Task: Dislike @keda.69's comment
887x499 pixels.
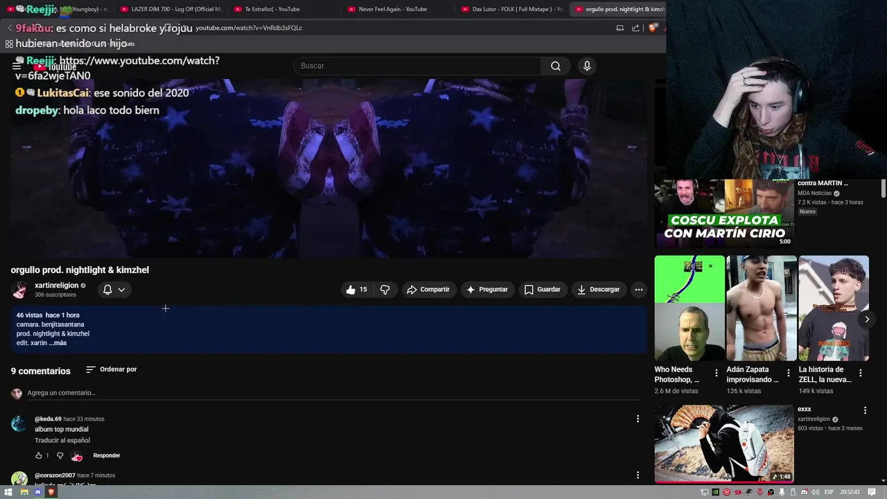Action: point(60,455)
